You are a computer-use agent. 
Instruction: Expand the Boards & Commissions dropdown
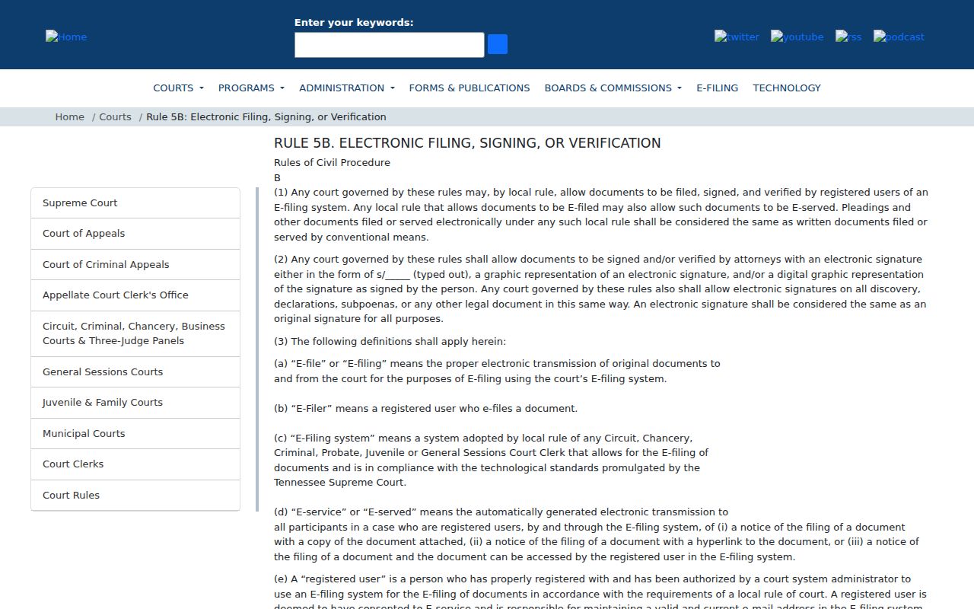613,88
